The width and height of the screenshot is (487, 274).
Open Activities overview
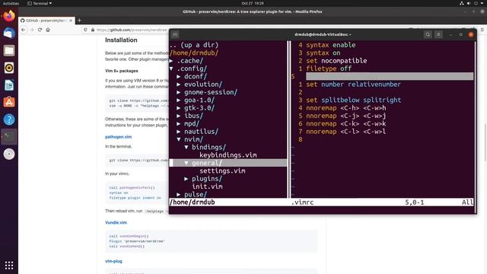coord(11,3)
